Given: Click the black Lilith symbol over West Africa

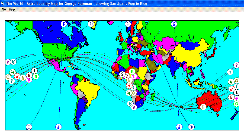Looking at the screenshot, I should [122, 74].
